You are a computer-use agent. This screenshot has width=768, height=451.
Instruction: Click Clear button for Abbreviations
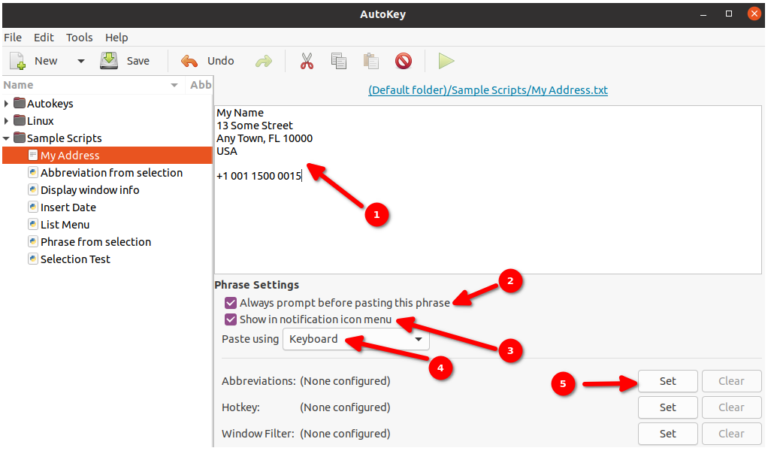(x=731, y=381)
